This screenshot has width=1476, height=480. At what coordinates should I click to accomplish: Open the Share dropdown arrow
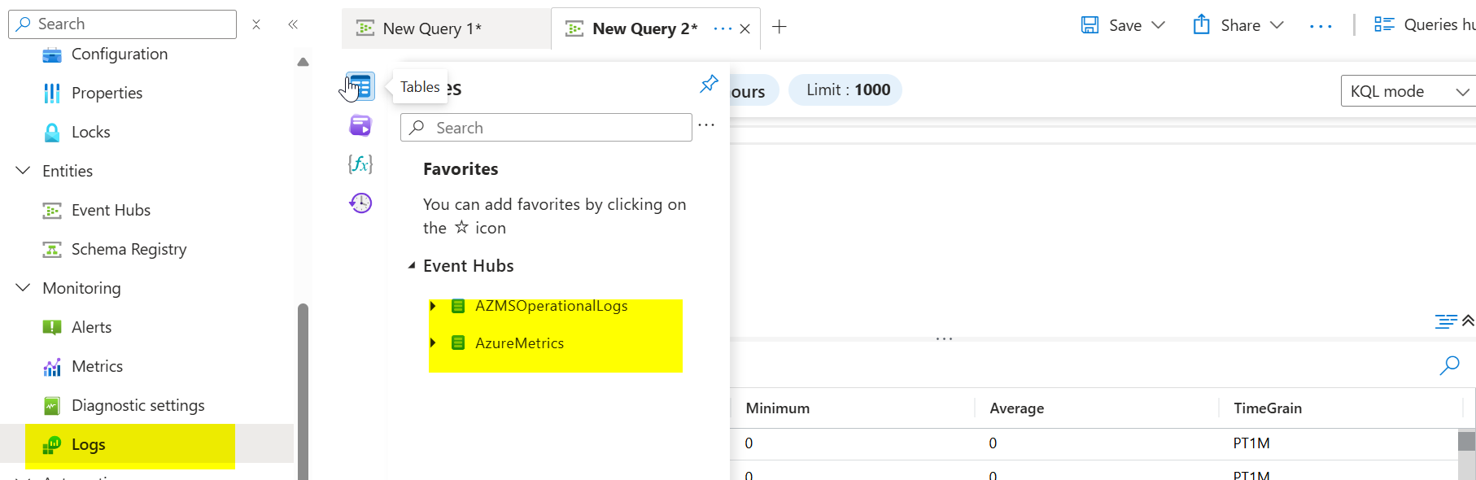1277,25
